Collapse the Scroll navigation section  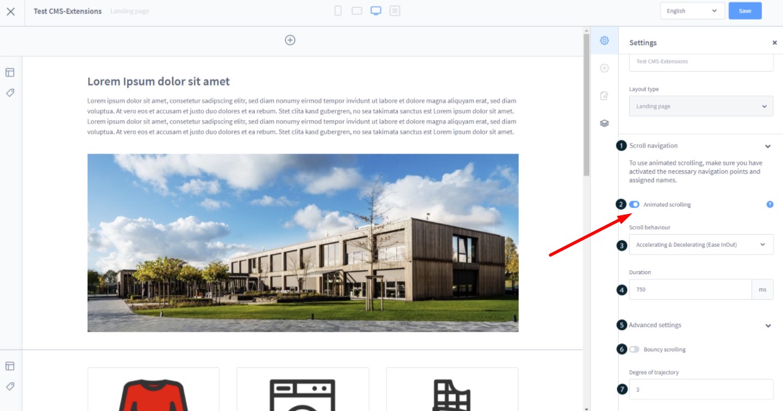click(768, 146)
